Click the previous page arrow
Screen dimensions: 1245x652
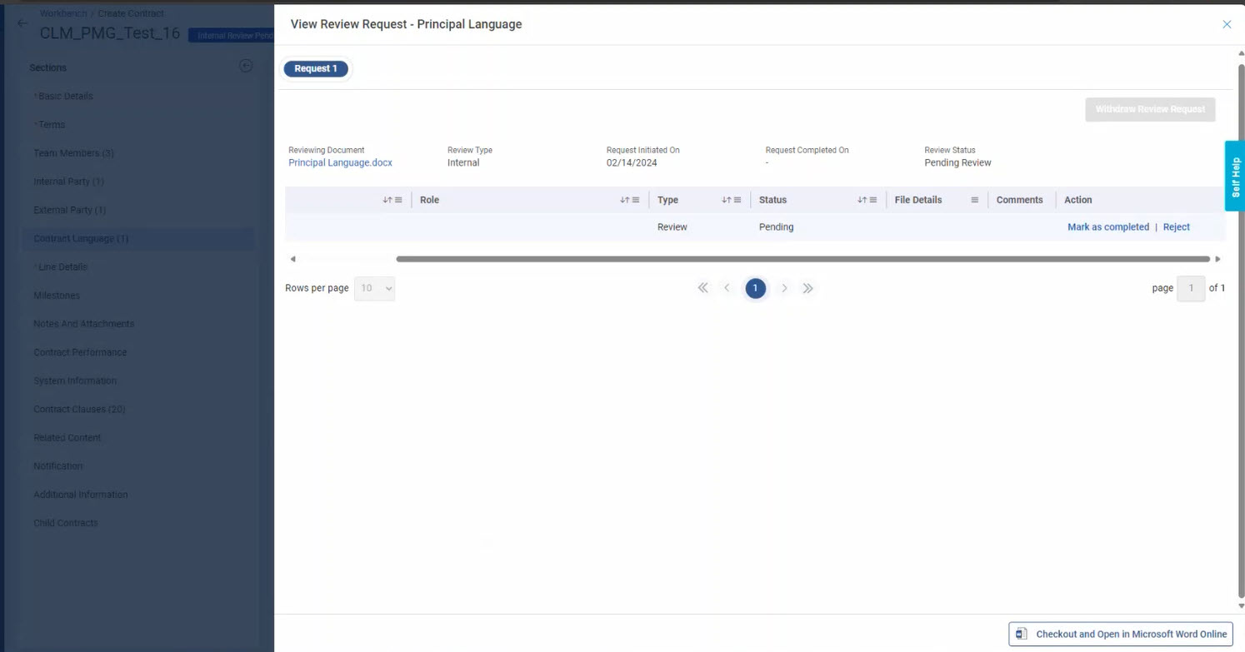click(x=727, y=288)
